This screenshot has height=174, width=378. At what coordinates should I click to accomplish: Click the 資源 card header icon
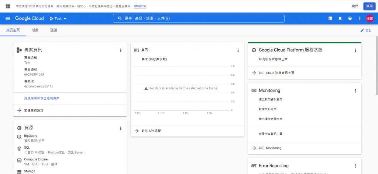point(19,128)
